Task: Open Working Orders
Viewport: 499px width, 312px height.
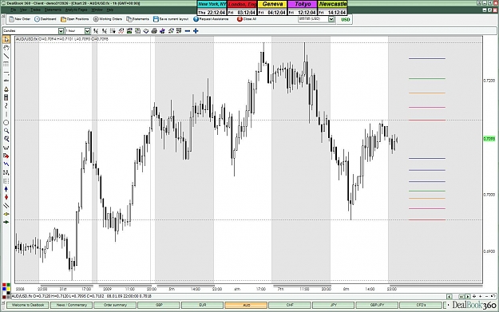Action: (108, 19)
